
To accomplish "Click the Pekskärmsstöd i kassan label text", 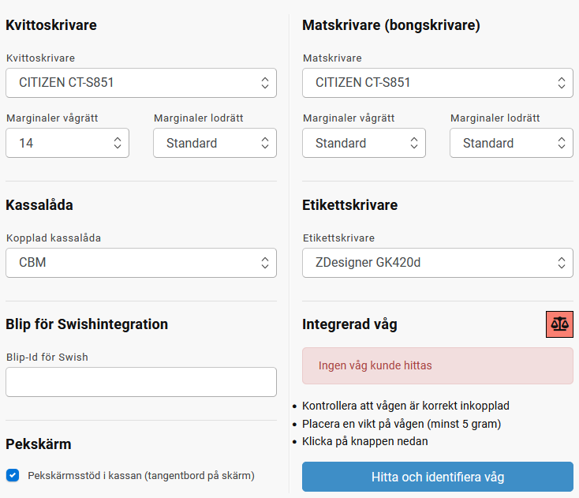I will pyautogui.click(x=141, y=475).
